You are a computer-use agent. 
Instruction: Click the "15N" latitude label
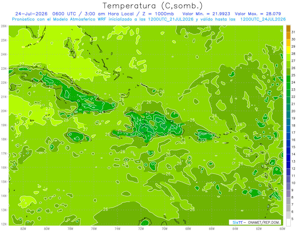click(x=4, y=182)
